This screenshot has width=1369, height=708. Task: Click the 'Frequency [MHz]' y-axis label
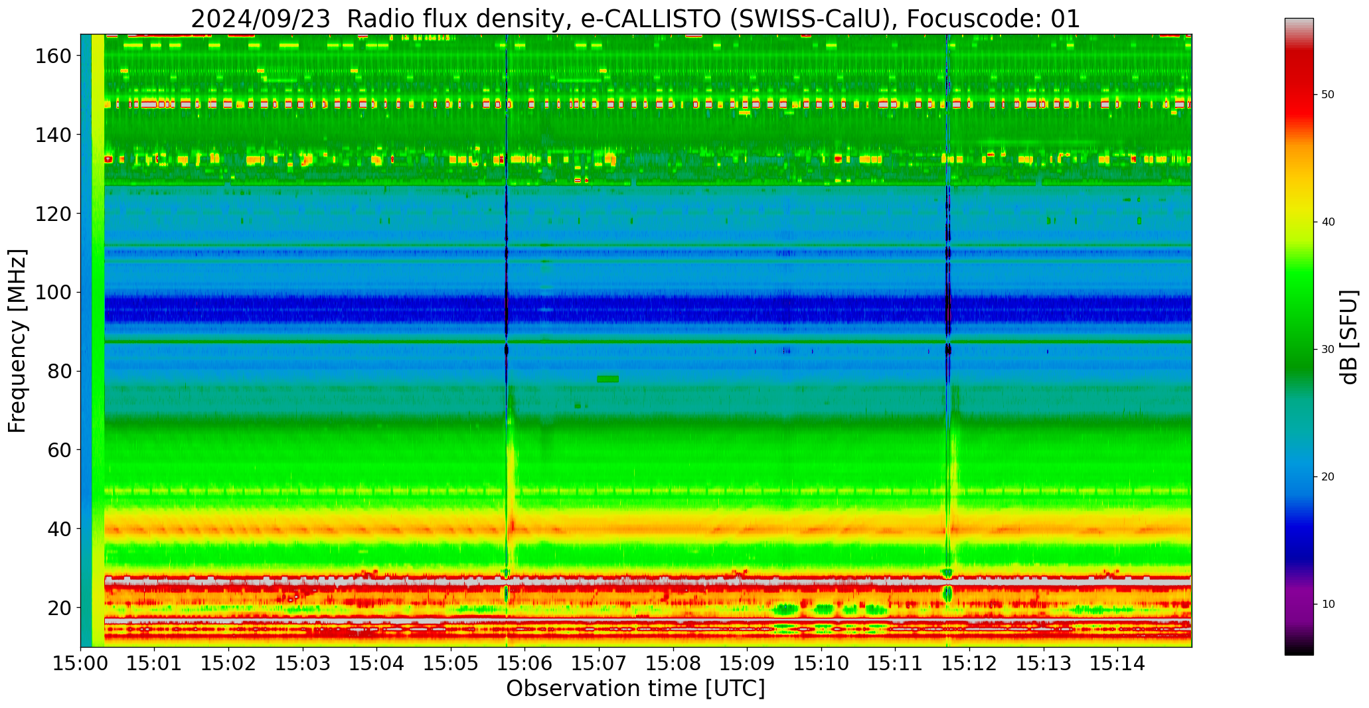click(x=17, y=340)
